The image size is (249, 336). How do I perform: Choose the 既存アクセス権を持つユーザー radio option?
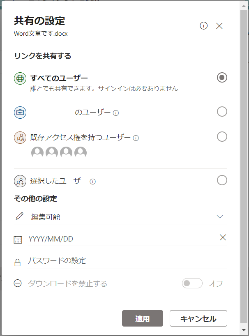point(222,136)
